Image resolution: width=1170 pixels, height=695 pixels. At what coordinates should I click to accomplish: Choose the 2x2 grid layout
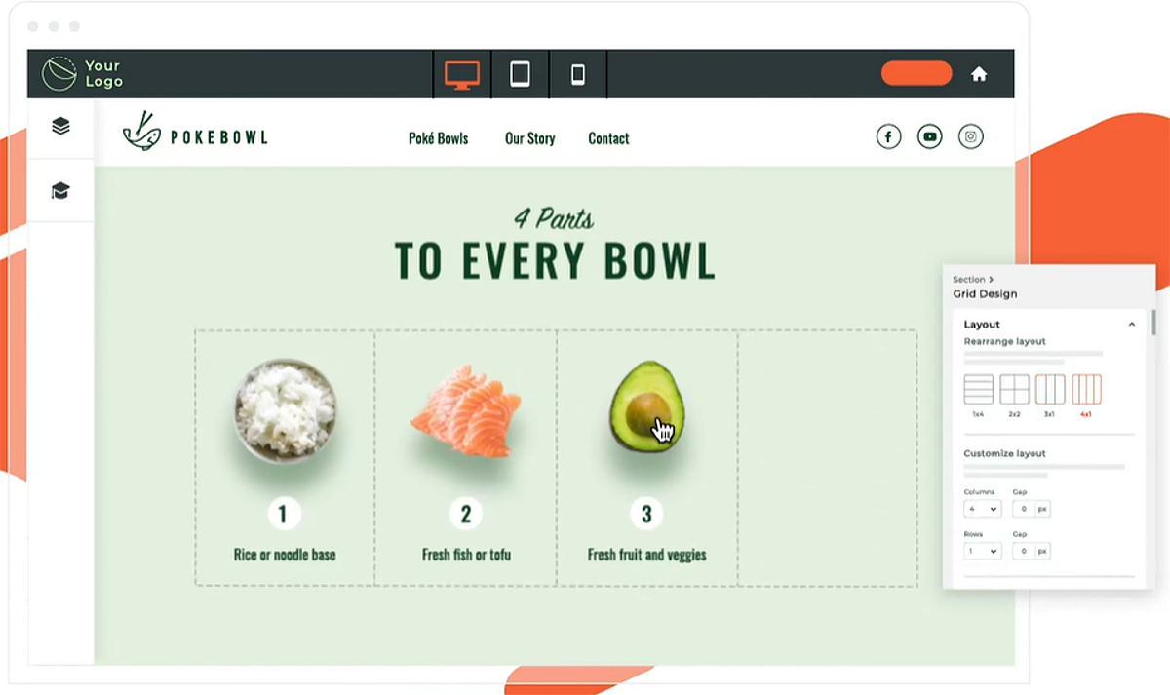(x=1014, y=389)
